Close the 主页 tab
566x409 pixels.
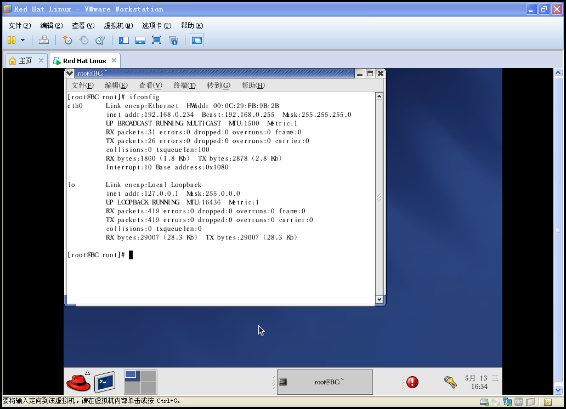pyautogui.click(x=41, y=60)
